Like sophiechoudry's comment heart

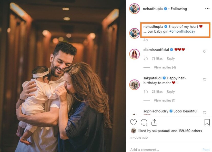(x=205, y=113)
